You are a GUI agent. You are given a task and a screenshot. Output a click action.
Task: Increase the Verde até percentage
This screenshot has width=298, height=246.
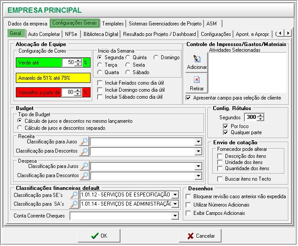click(x=78, y=61)
